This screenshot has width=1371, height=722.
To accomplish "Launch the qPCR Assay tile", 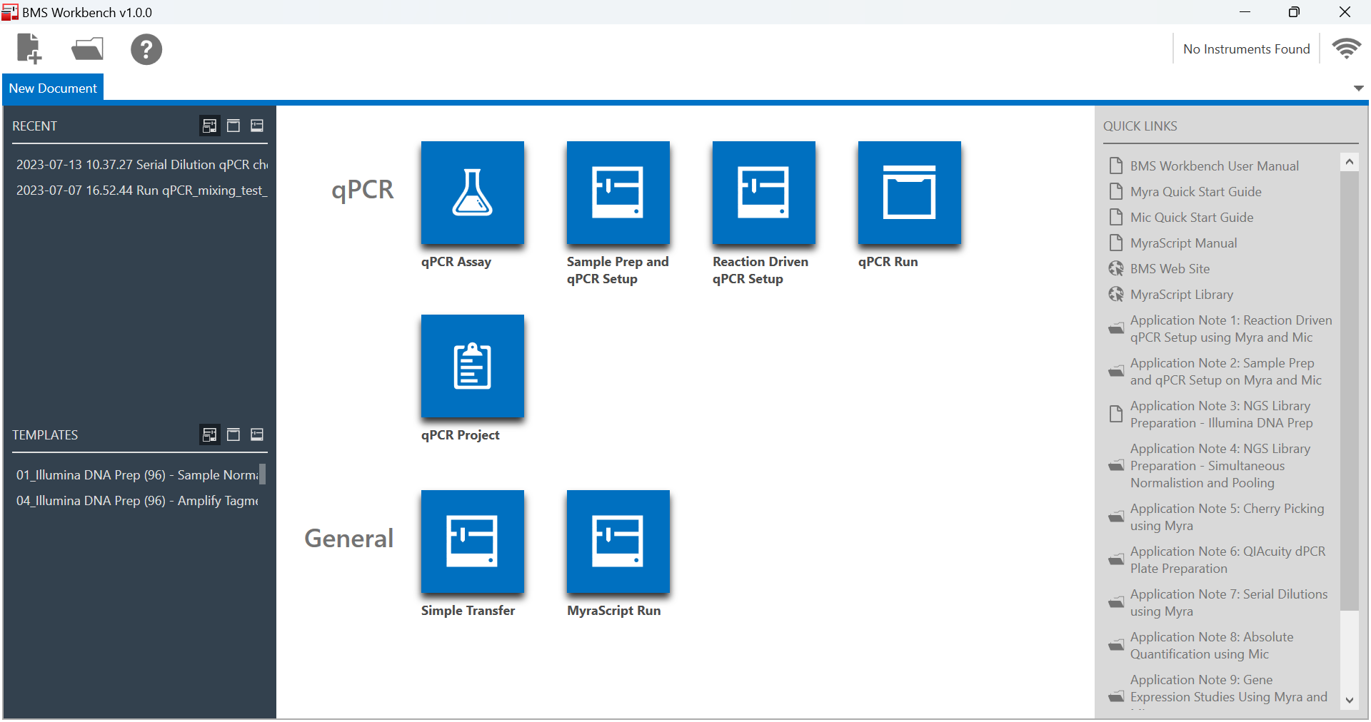I will (x=473, y=193).
